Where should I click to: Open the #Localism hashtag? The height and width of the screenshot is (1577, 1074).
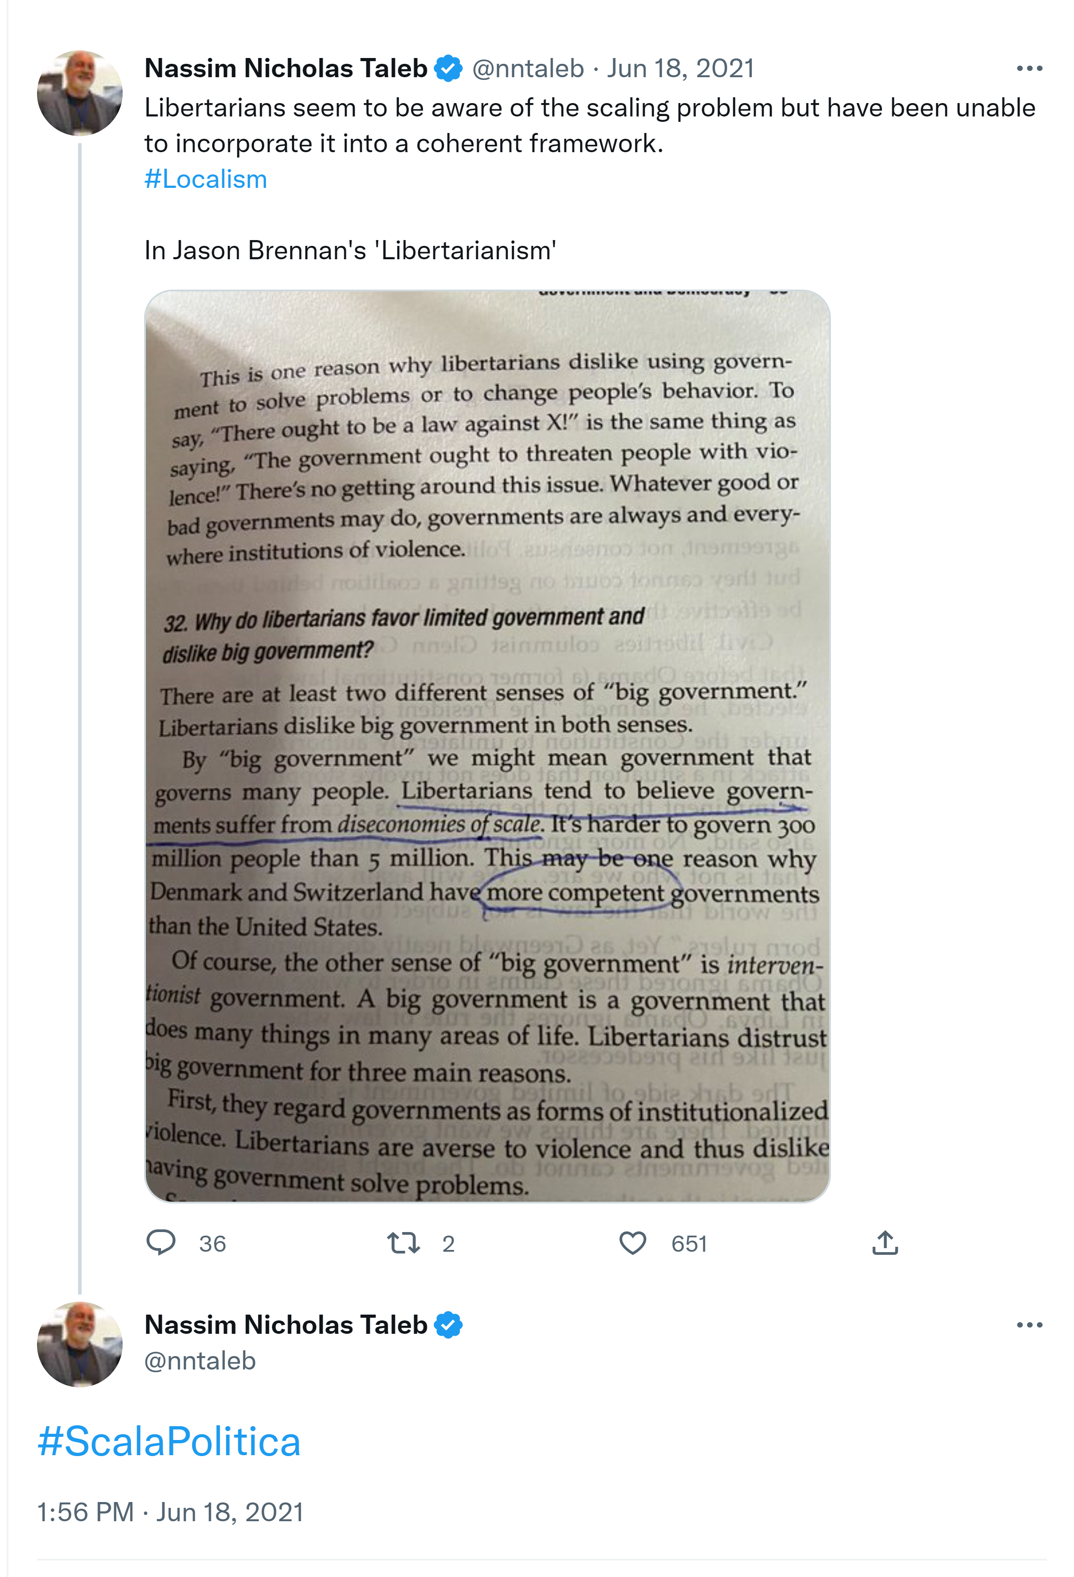(206, 179)
